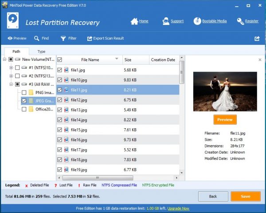This screenshot has height=213, width=266.
Task: Select the file16.jpg row name
Action: (x=79, y=140)
